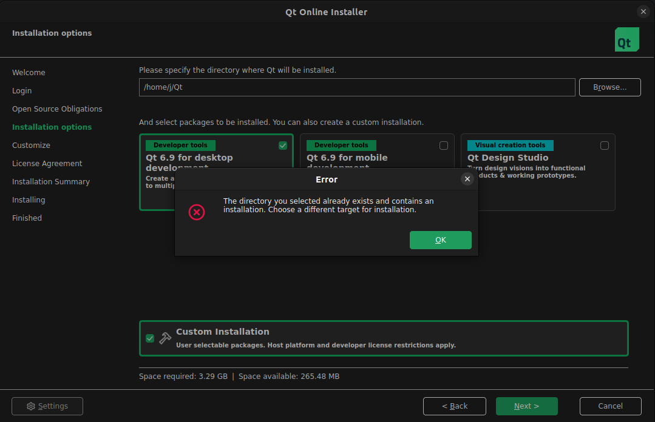Click the installation directory path field
The height and width of the screenshot is (422, 655).
[x=357, y=87]
